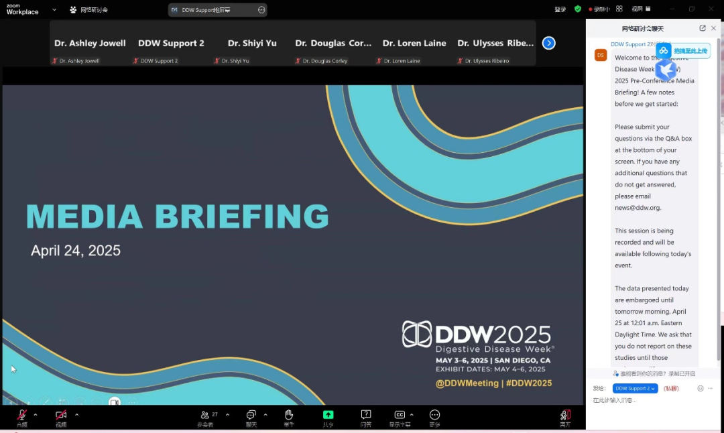
Task: Open the apps grid icon in title bar
Action: tap(619, 9)
